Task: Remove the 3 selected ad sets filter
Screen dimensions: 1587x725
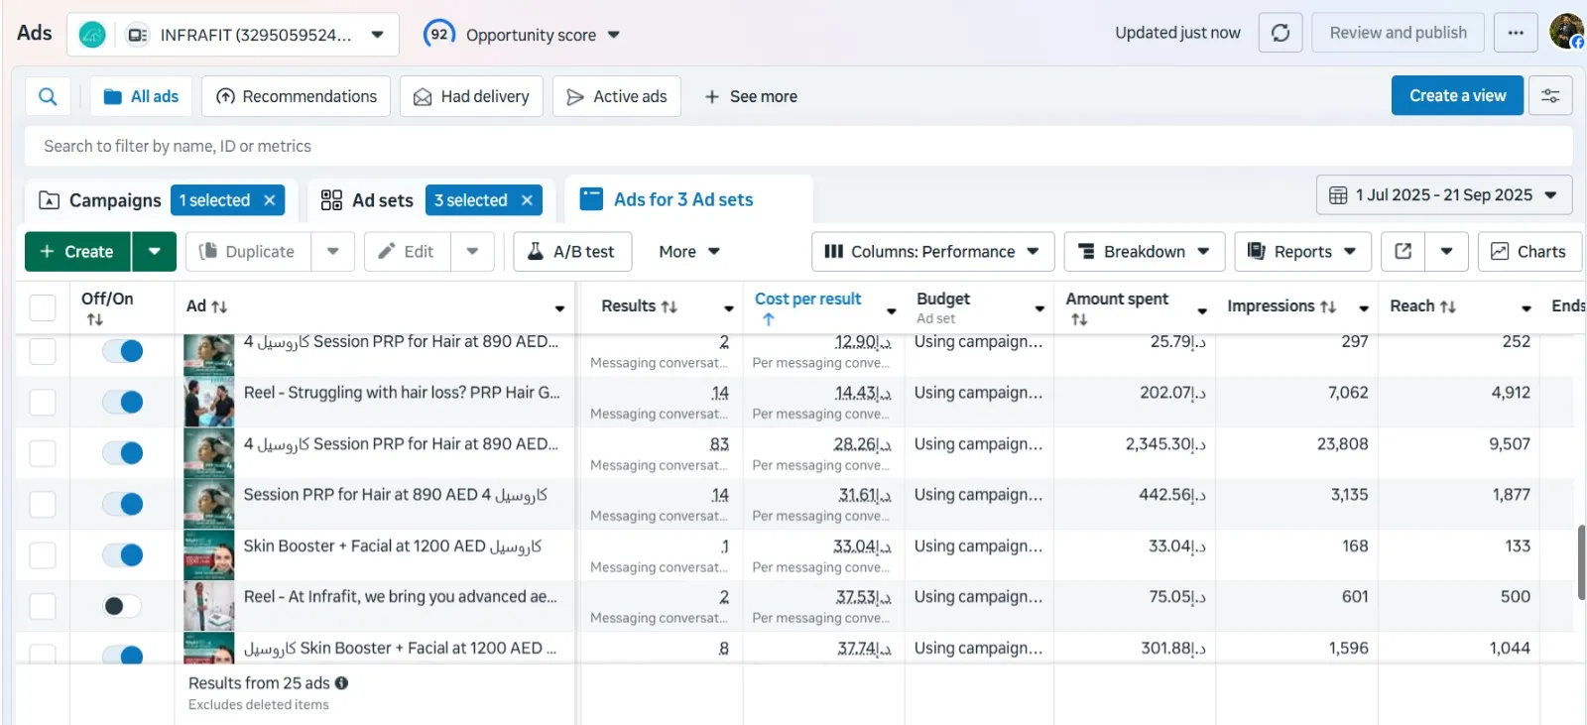Action: tap(527, 200)
